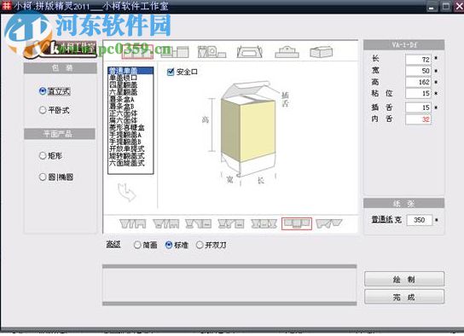Select the second bottom flap style thumbnail

[x=166, y=223]
